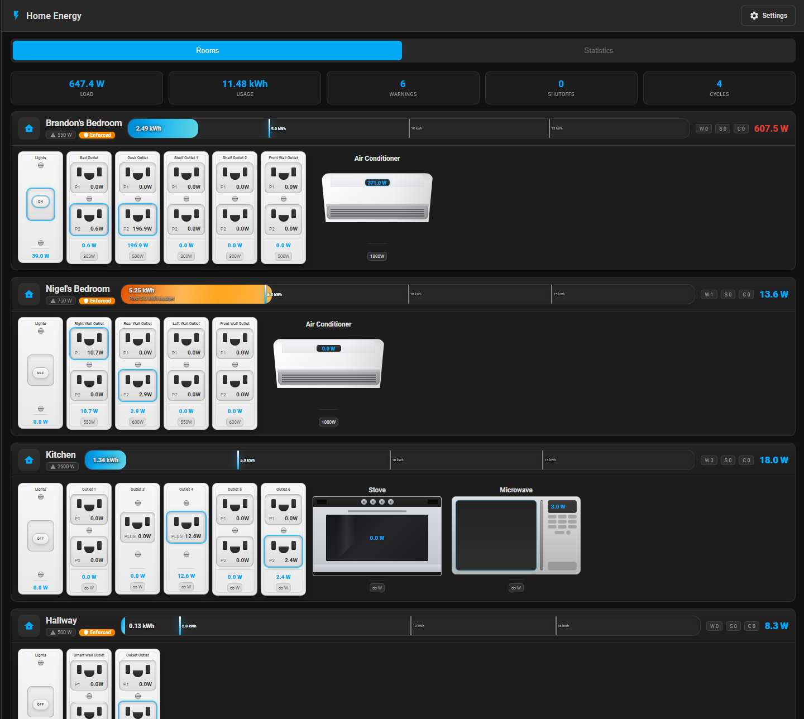Screen dimensions: 804x719
Task: Click the Enforced badge on Nigel's Bedroom
Action: pos(97,301)
